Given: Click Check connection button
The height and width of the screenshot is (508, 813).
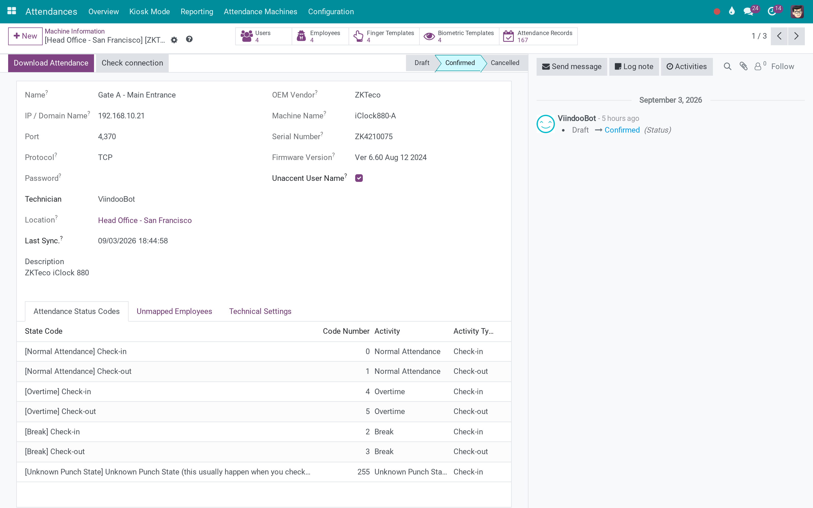Looking at the screenshot, I should coord(132,63).
